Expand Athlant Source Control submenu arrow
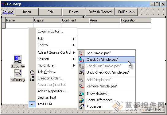Viewport: 167px width, 115px height. point(74,52)
